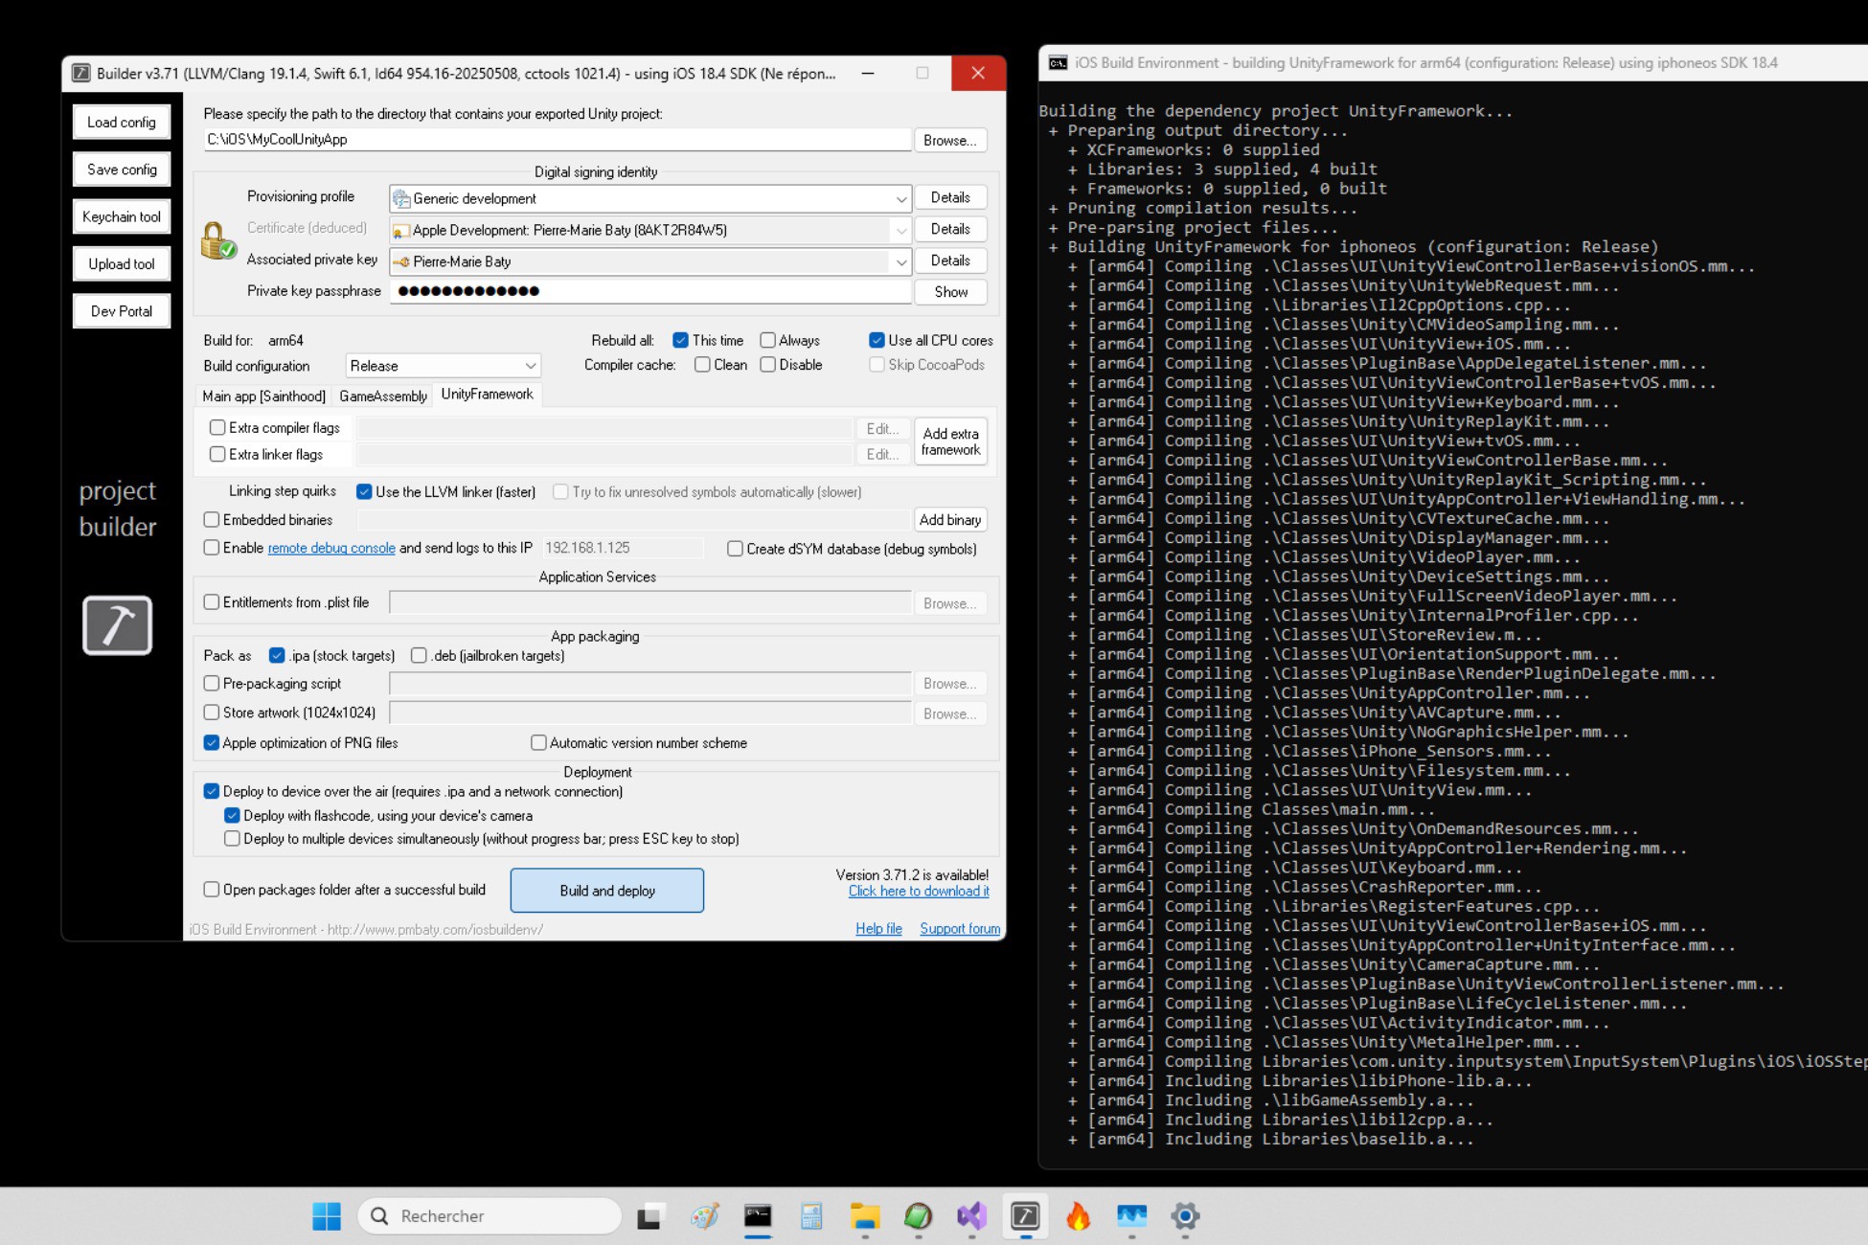Click the 'Add binary' button

(x=950, y=520)
